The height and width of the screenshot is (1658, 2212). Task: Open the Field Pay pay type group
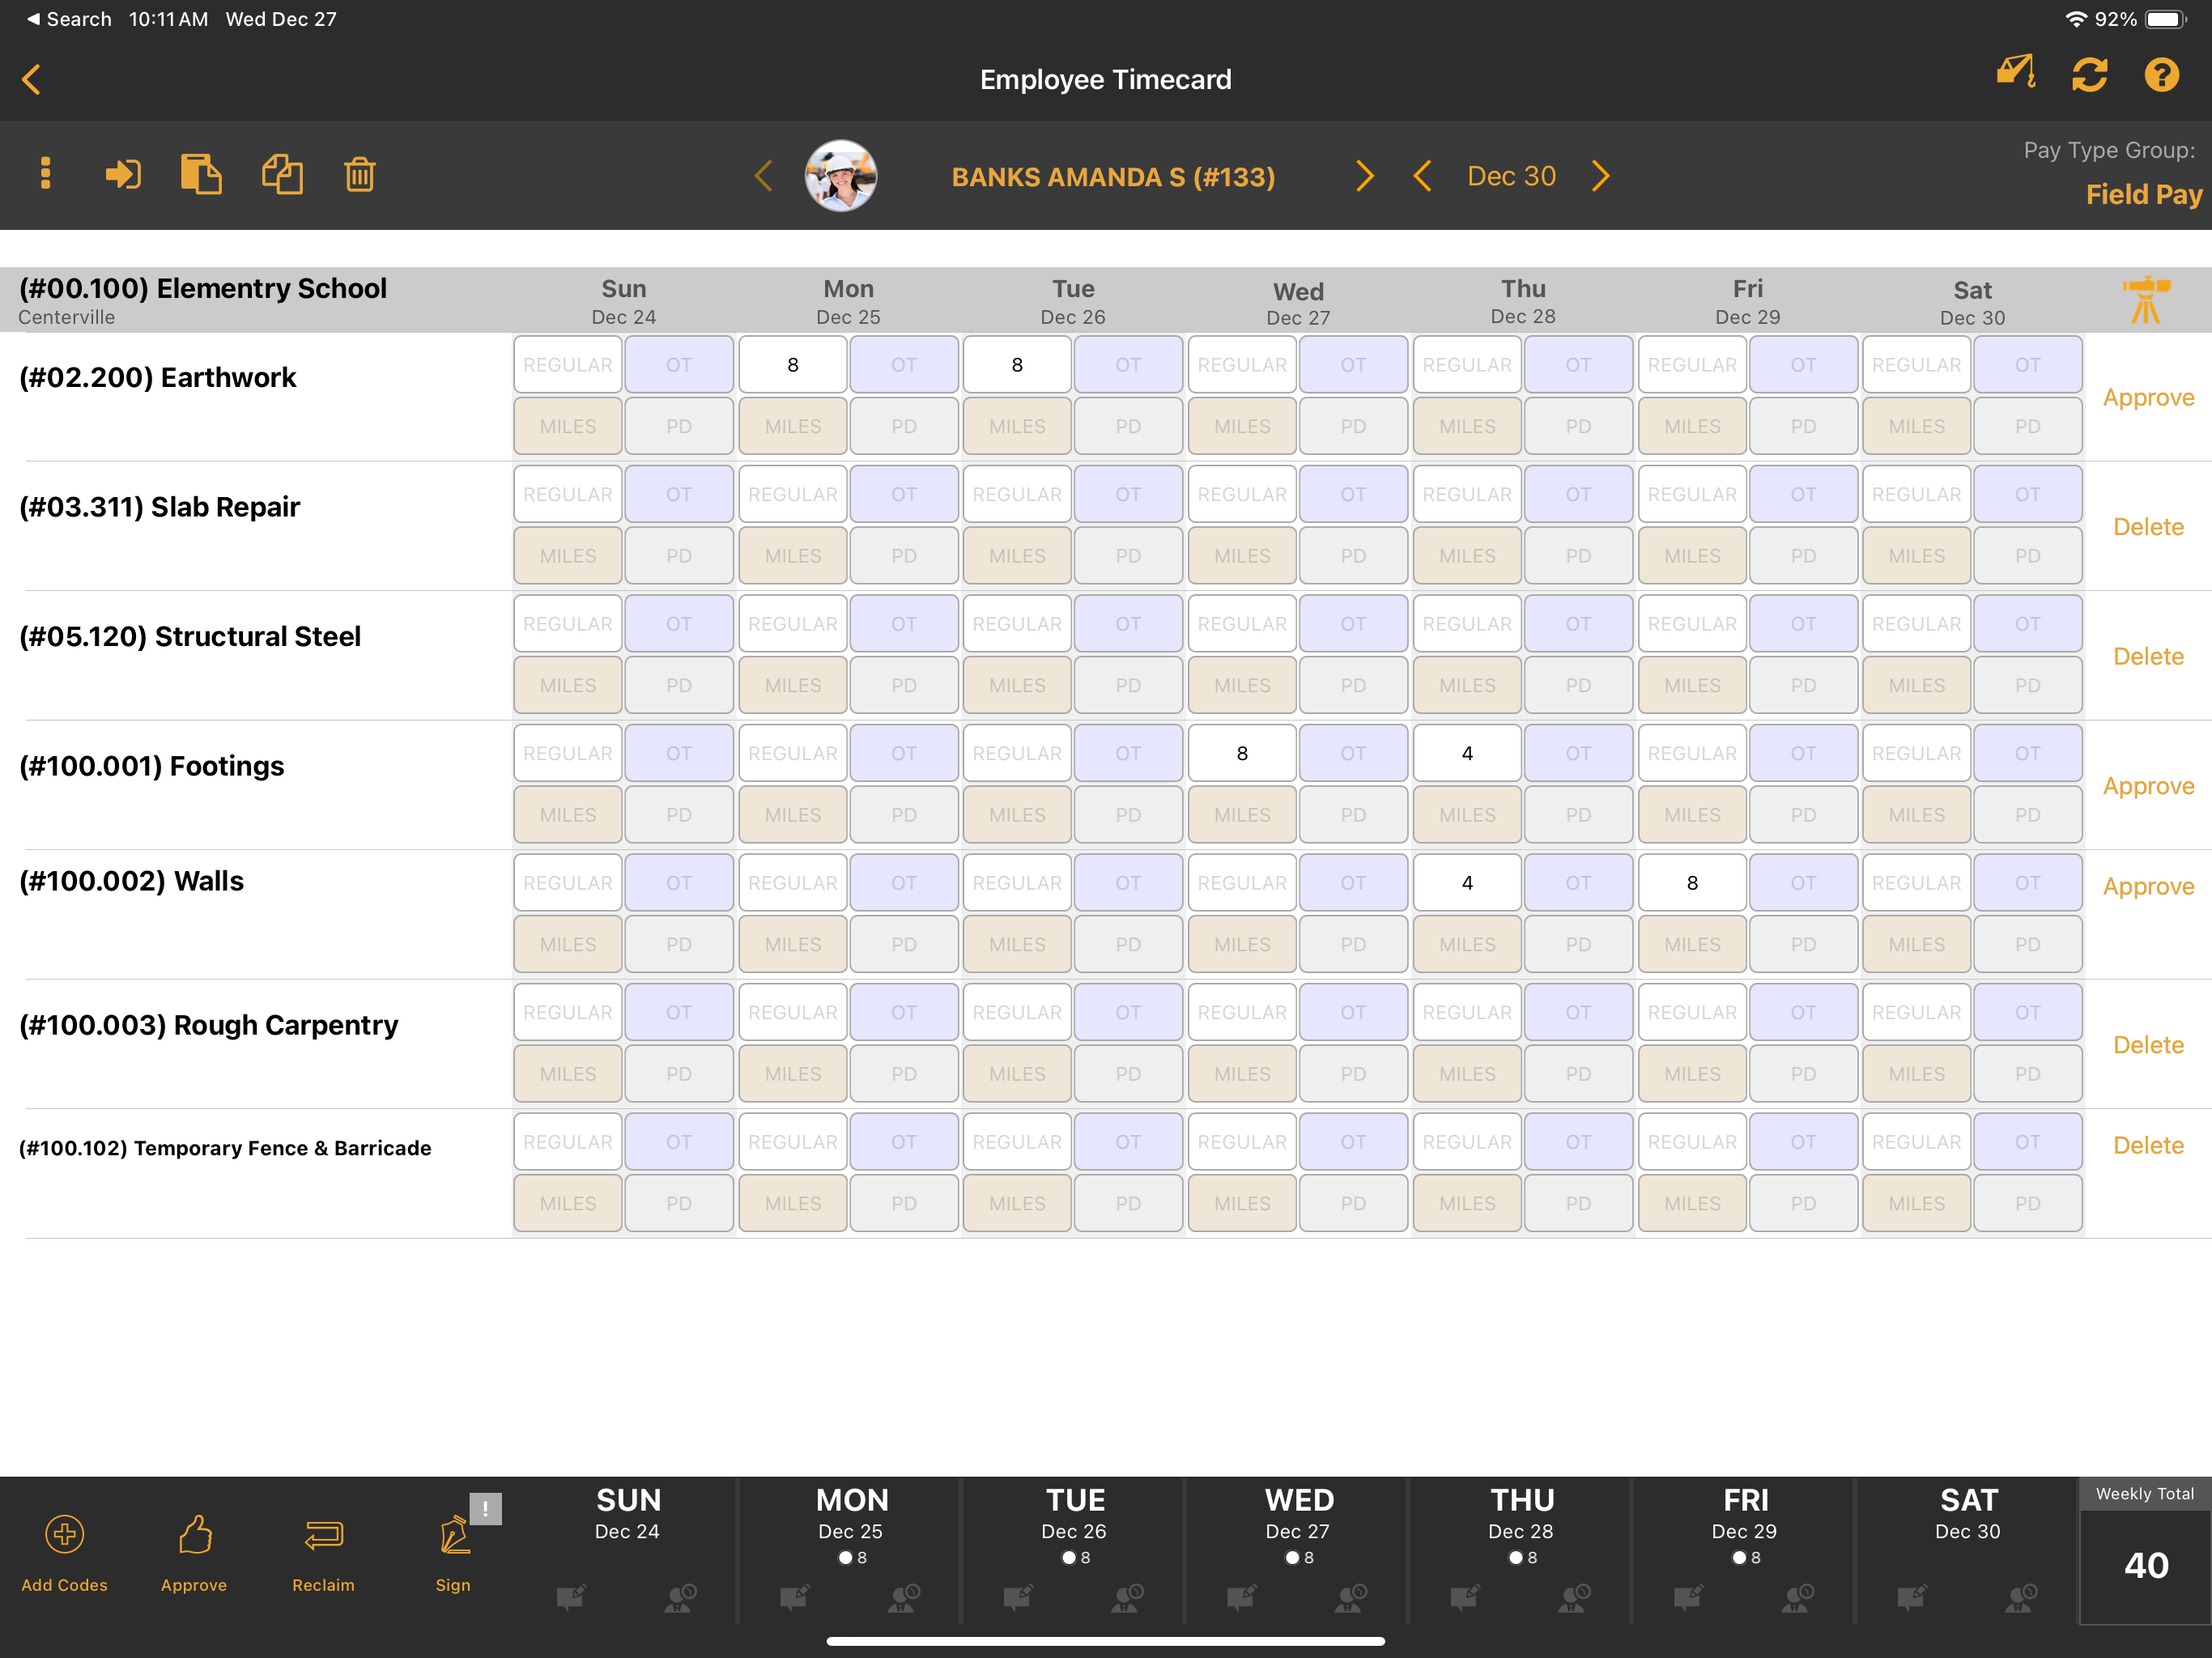click(2144, 194)
